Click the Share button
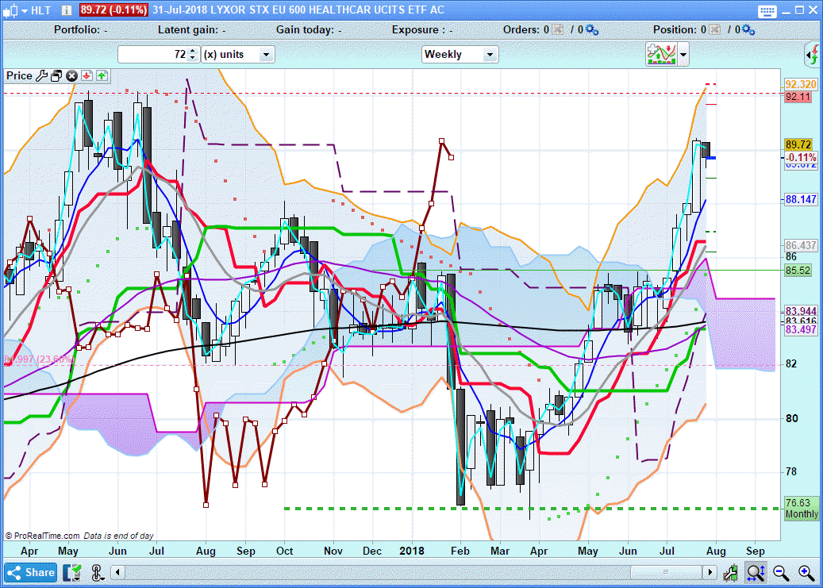This screenshot has width=823, height=588. coord(31,572)
